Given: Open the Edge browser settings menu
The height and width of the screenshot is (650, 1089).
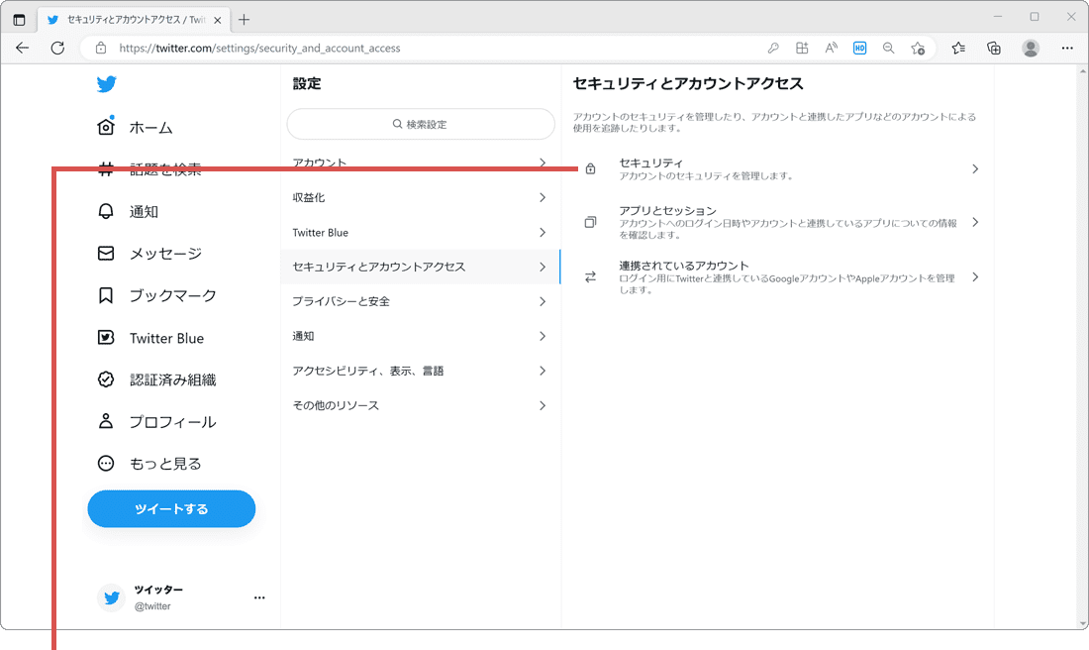Looking at the screenshot, I should (x=1067, y=48).
